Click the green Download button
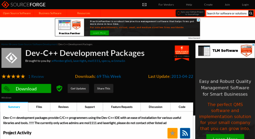 pos(26,88)
